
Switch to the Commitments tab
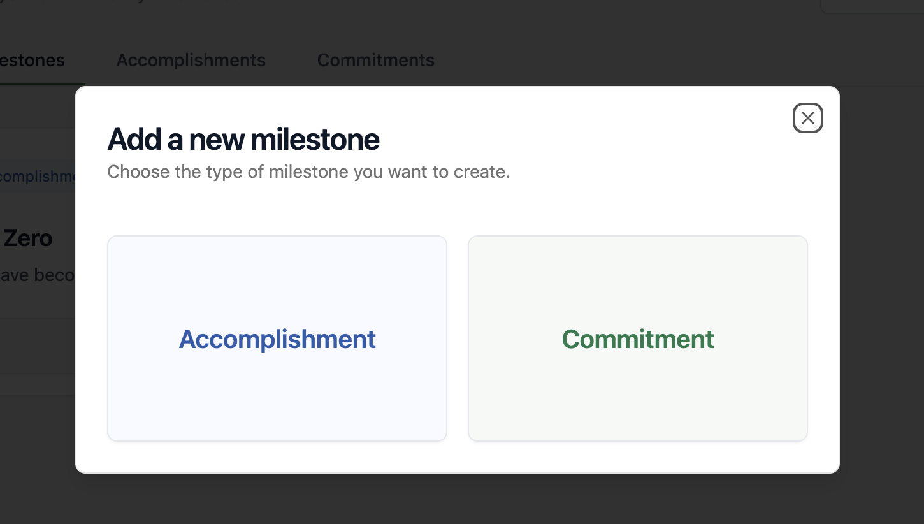375,60
